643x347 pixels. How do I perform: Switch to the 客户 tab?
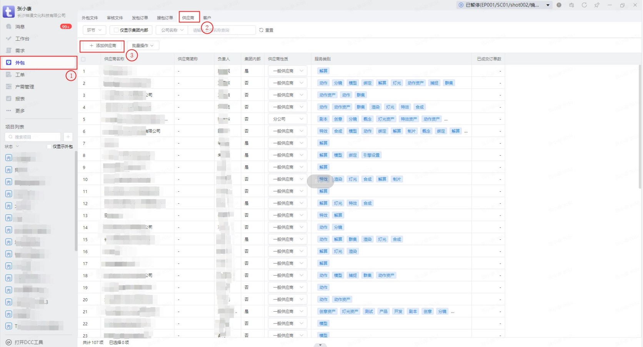(x=207, y=18)
